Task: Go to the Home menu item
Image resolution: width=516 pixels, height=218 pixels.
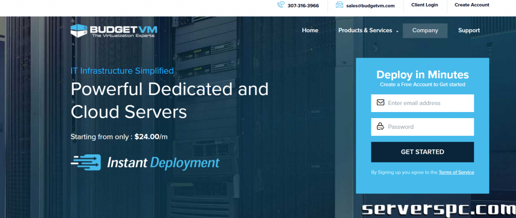Action: (310, 30)
